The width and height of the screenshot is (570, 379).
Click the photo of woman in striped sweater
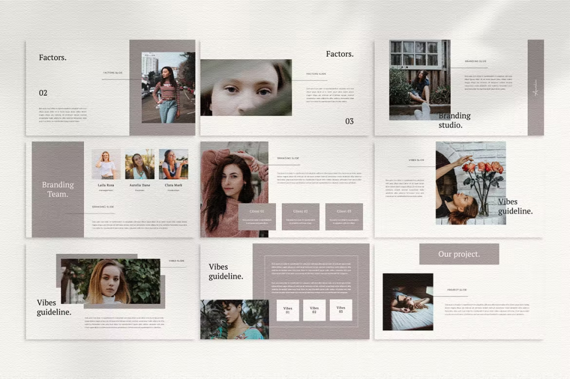coord(168,88)
